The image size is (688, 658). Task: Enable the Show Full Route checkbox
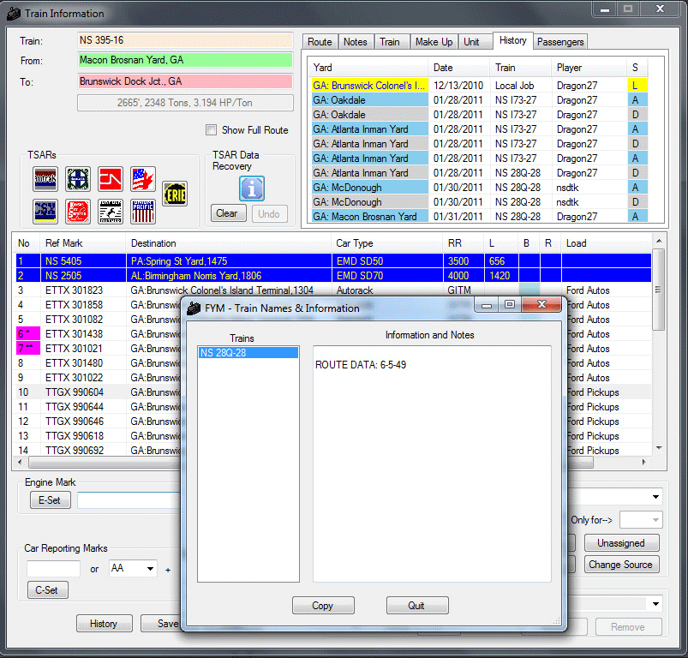click(211, 130)
